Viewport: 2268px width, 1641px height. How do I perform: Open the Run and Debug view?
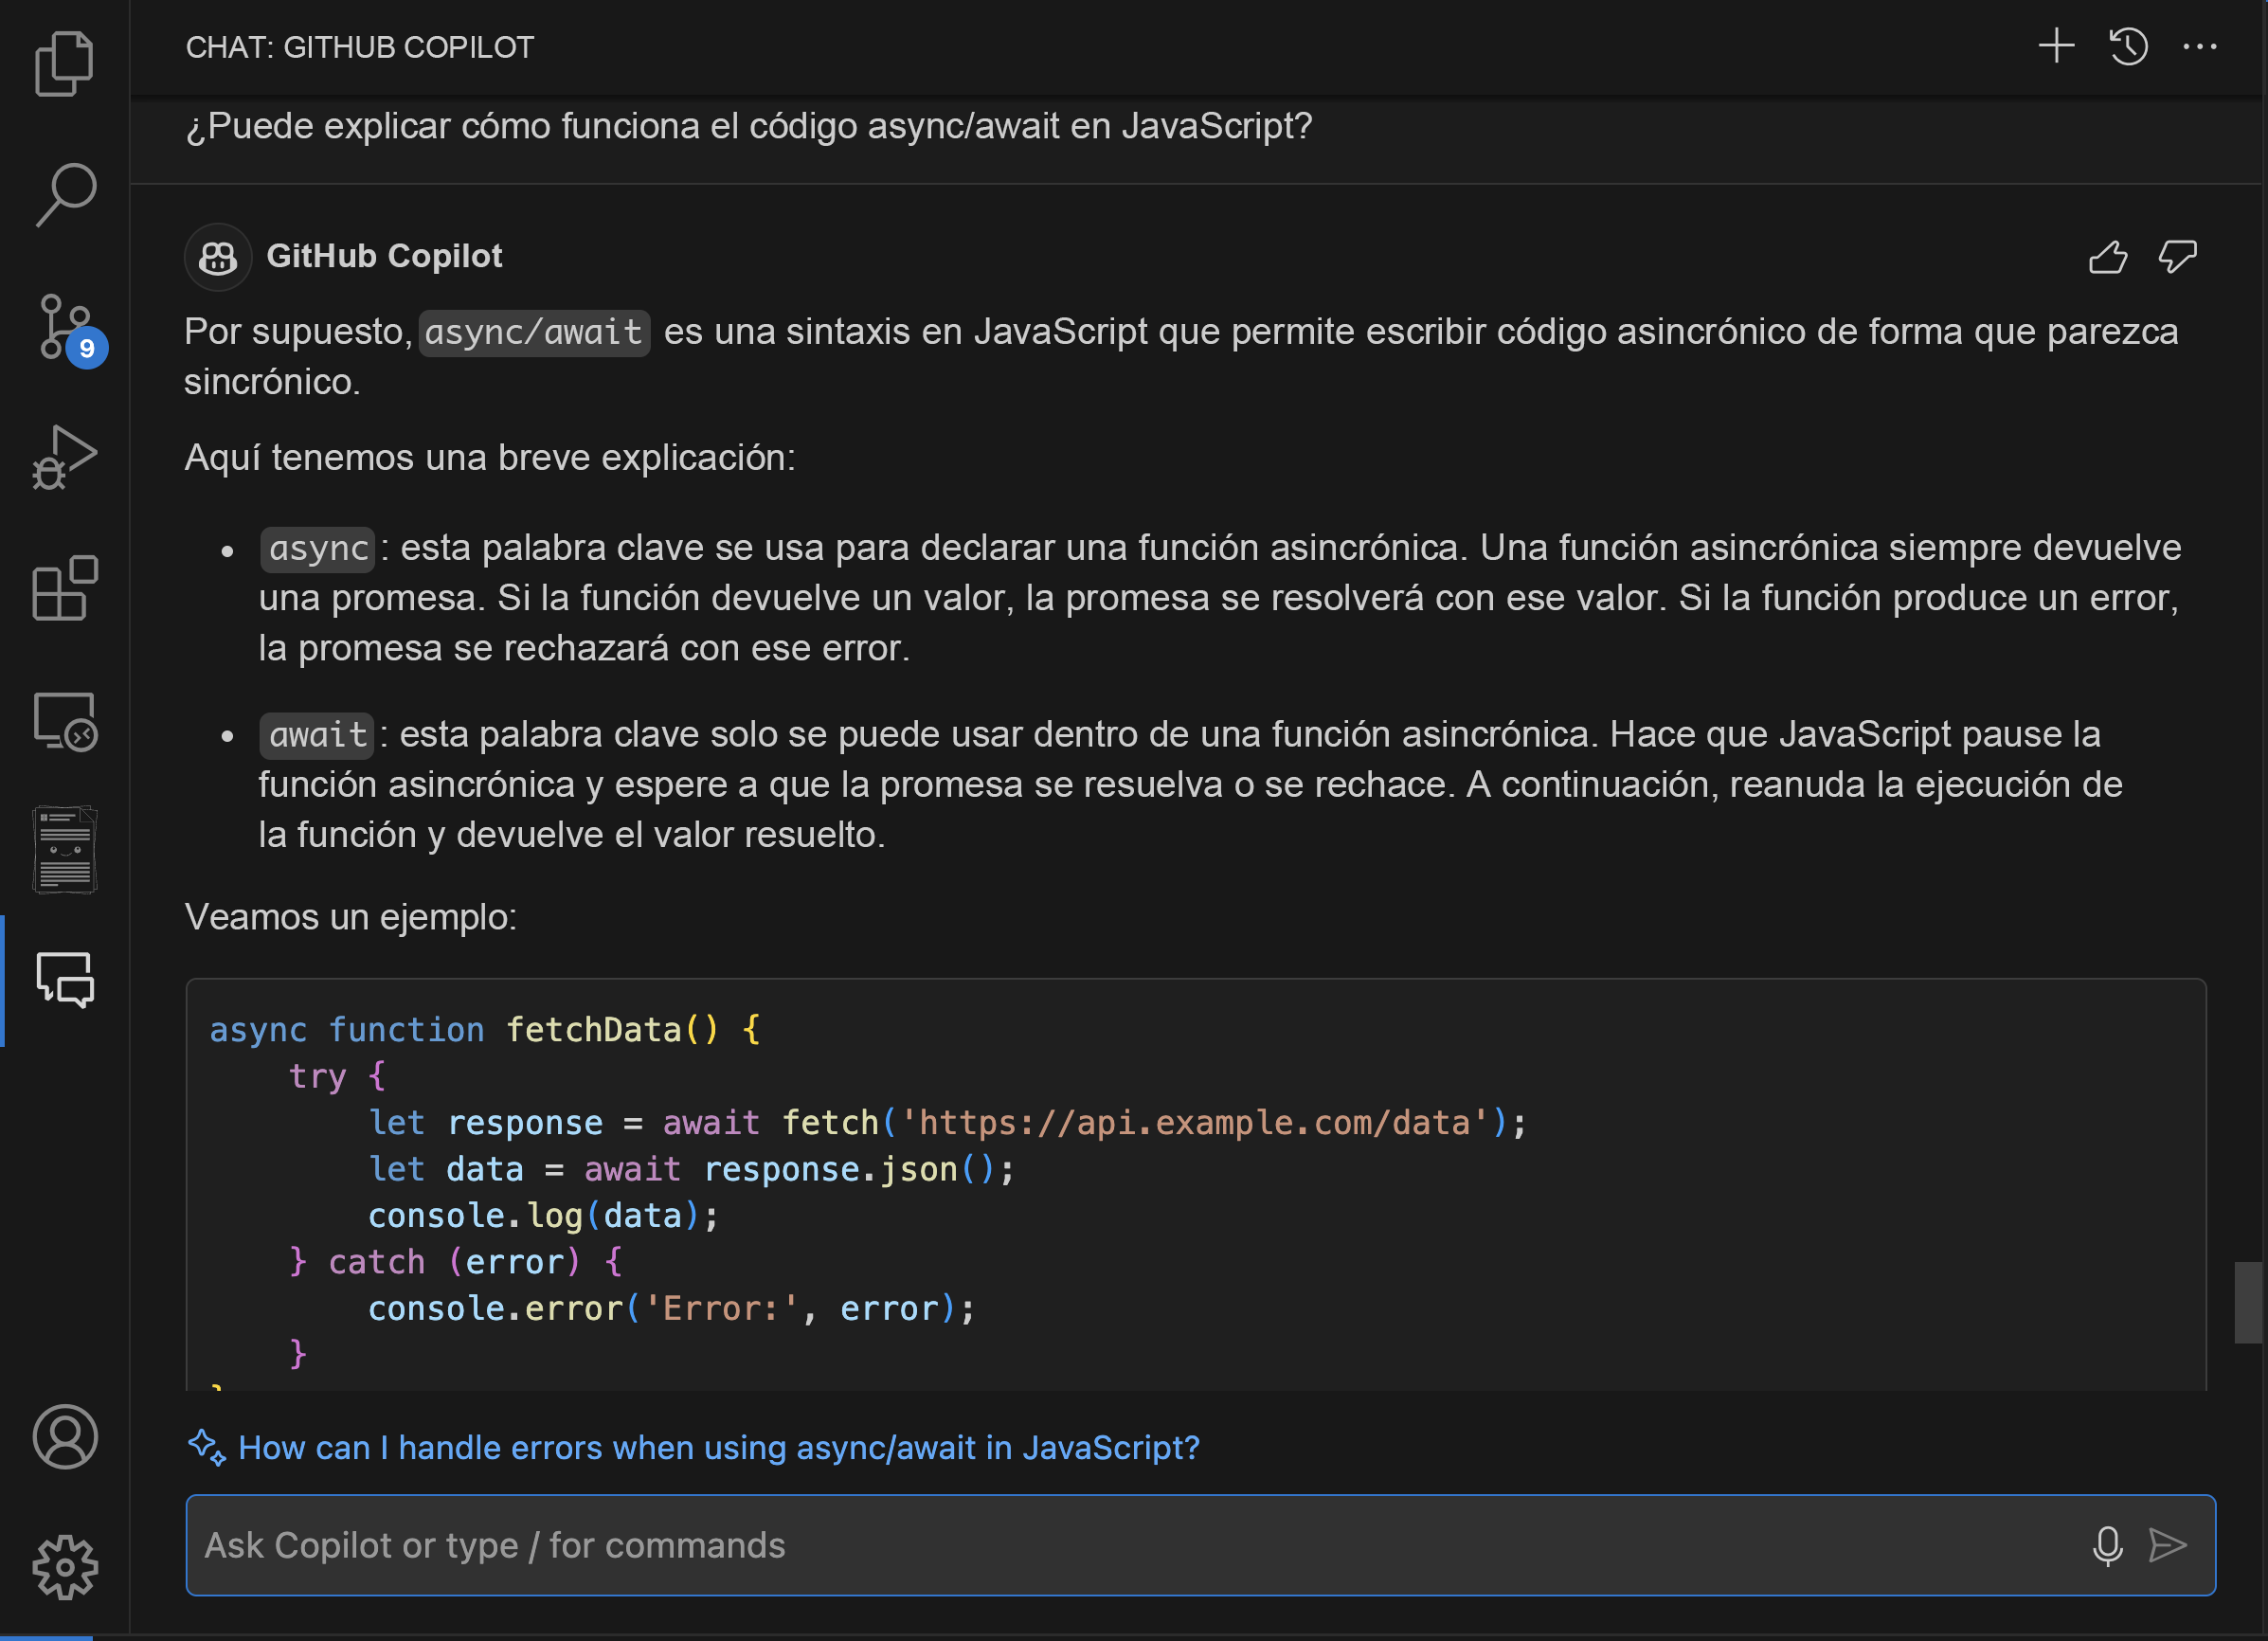tap(64, 457)
